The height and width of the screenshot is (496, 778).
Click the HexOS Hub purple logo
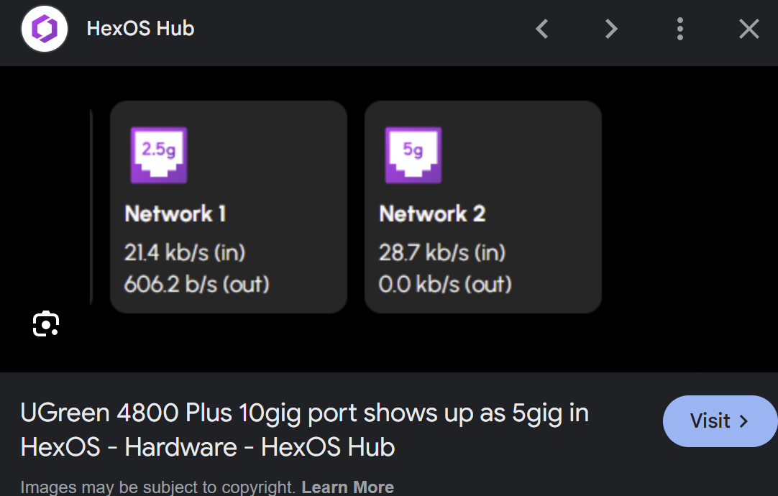point(45,29)
